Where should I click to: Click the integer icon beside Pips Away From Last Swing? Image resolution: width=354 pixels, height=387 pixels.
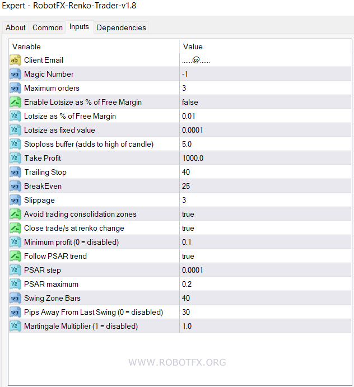tap(15, 312)
